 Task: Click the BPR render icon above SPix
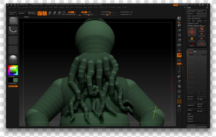click(x=179, y=19)
